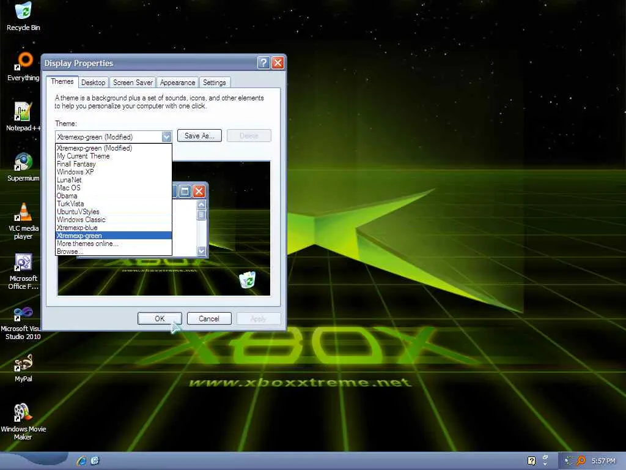The height and width of the screenshot is (470, 626).
Task: Click the preview window scrollbar down arrow
Action: (202, 250)
